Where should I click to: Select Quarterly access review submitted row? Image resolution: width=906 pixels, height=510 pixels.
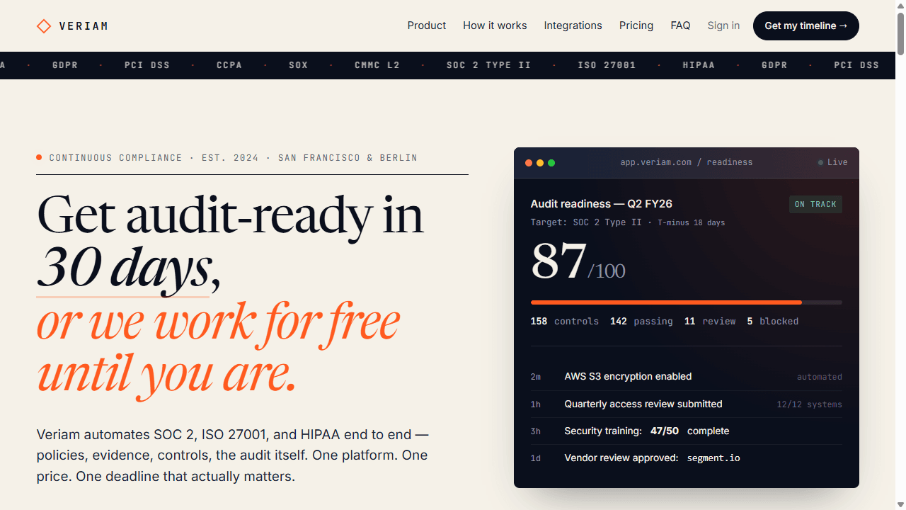click(x=687, y=404)
